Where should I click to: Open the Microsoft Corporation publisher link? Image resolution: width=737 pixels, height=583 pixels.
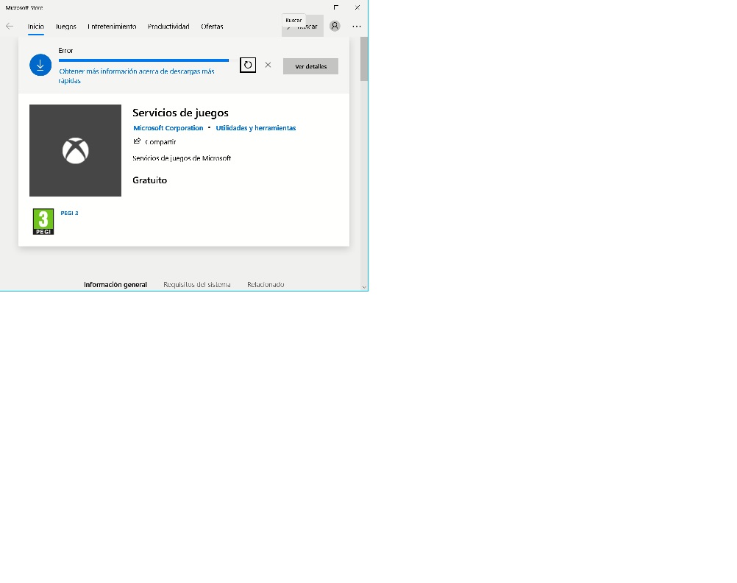(168, 128)
